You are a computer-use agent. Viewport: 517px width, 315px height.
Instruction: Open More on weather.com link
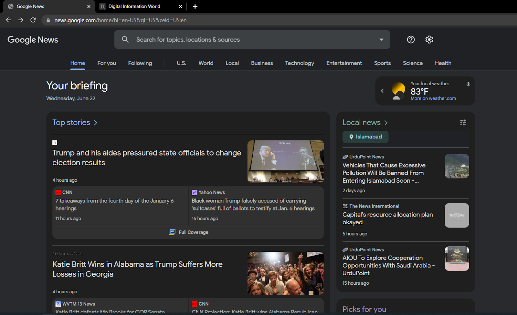click(433, 98)
